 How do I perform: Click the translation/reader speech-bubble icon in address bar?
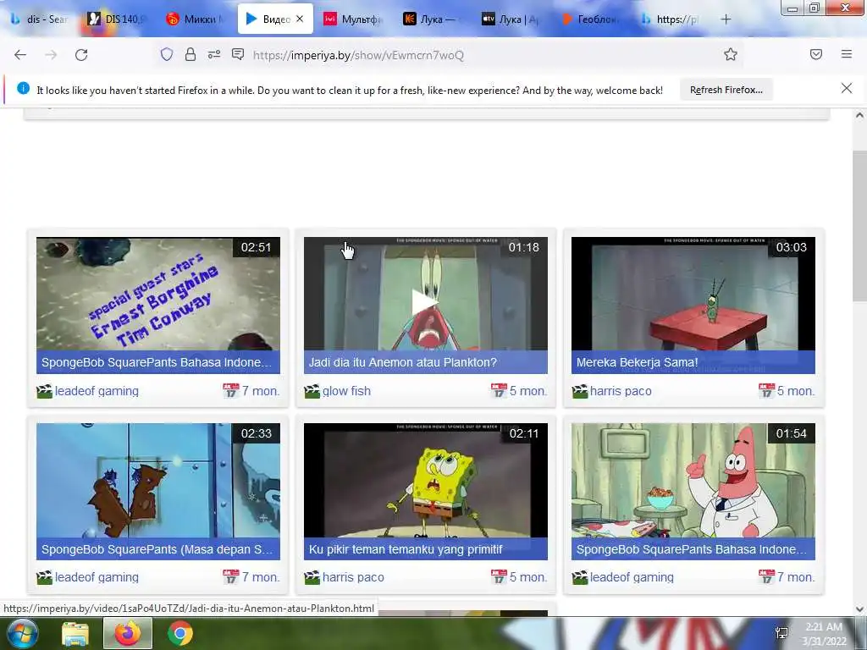click(238, 54)
